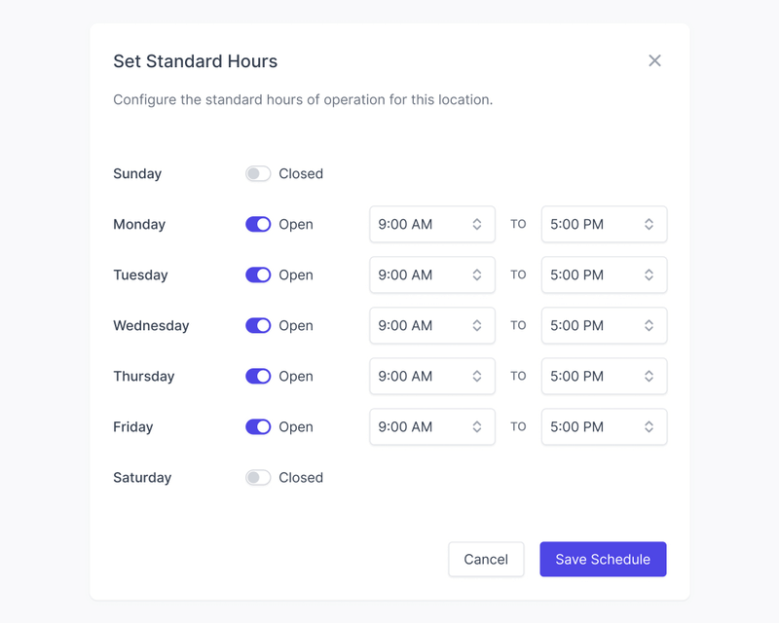Switch Wednesday to closed
Image resolution: width=779 pixels, height=623 pixels.
258,326
